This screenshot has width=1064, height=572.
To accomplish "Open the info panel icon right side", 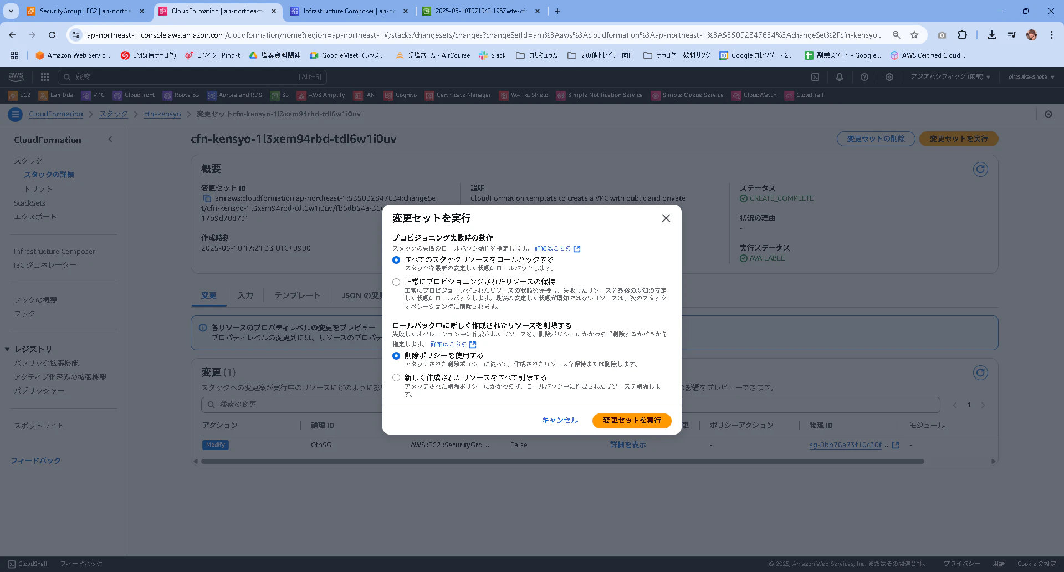I will pos(1048,114).
